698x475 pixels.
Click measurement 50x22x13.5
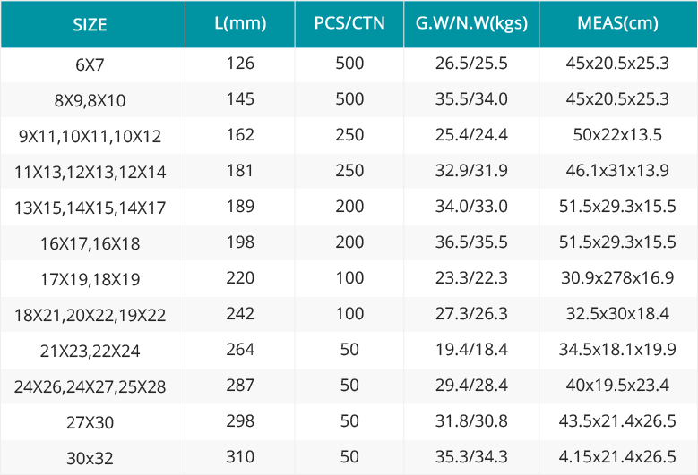[618, 135]
